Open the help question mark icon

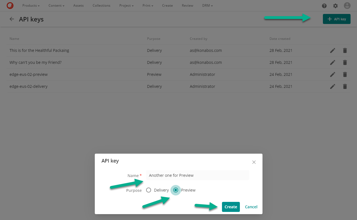(x=324, y=6)
